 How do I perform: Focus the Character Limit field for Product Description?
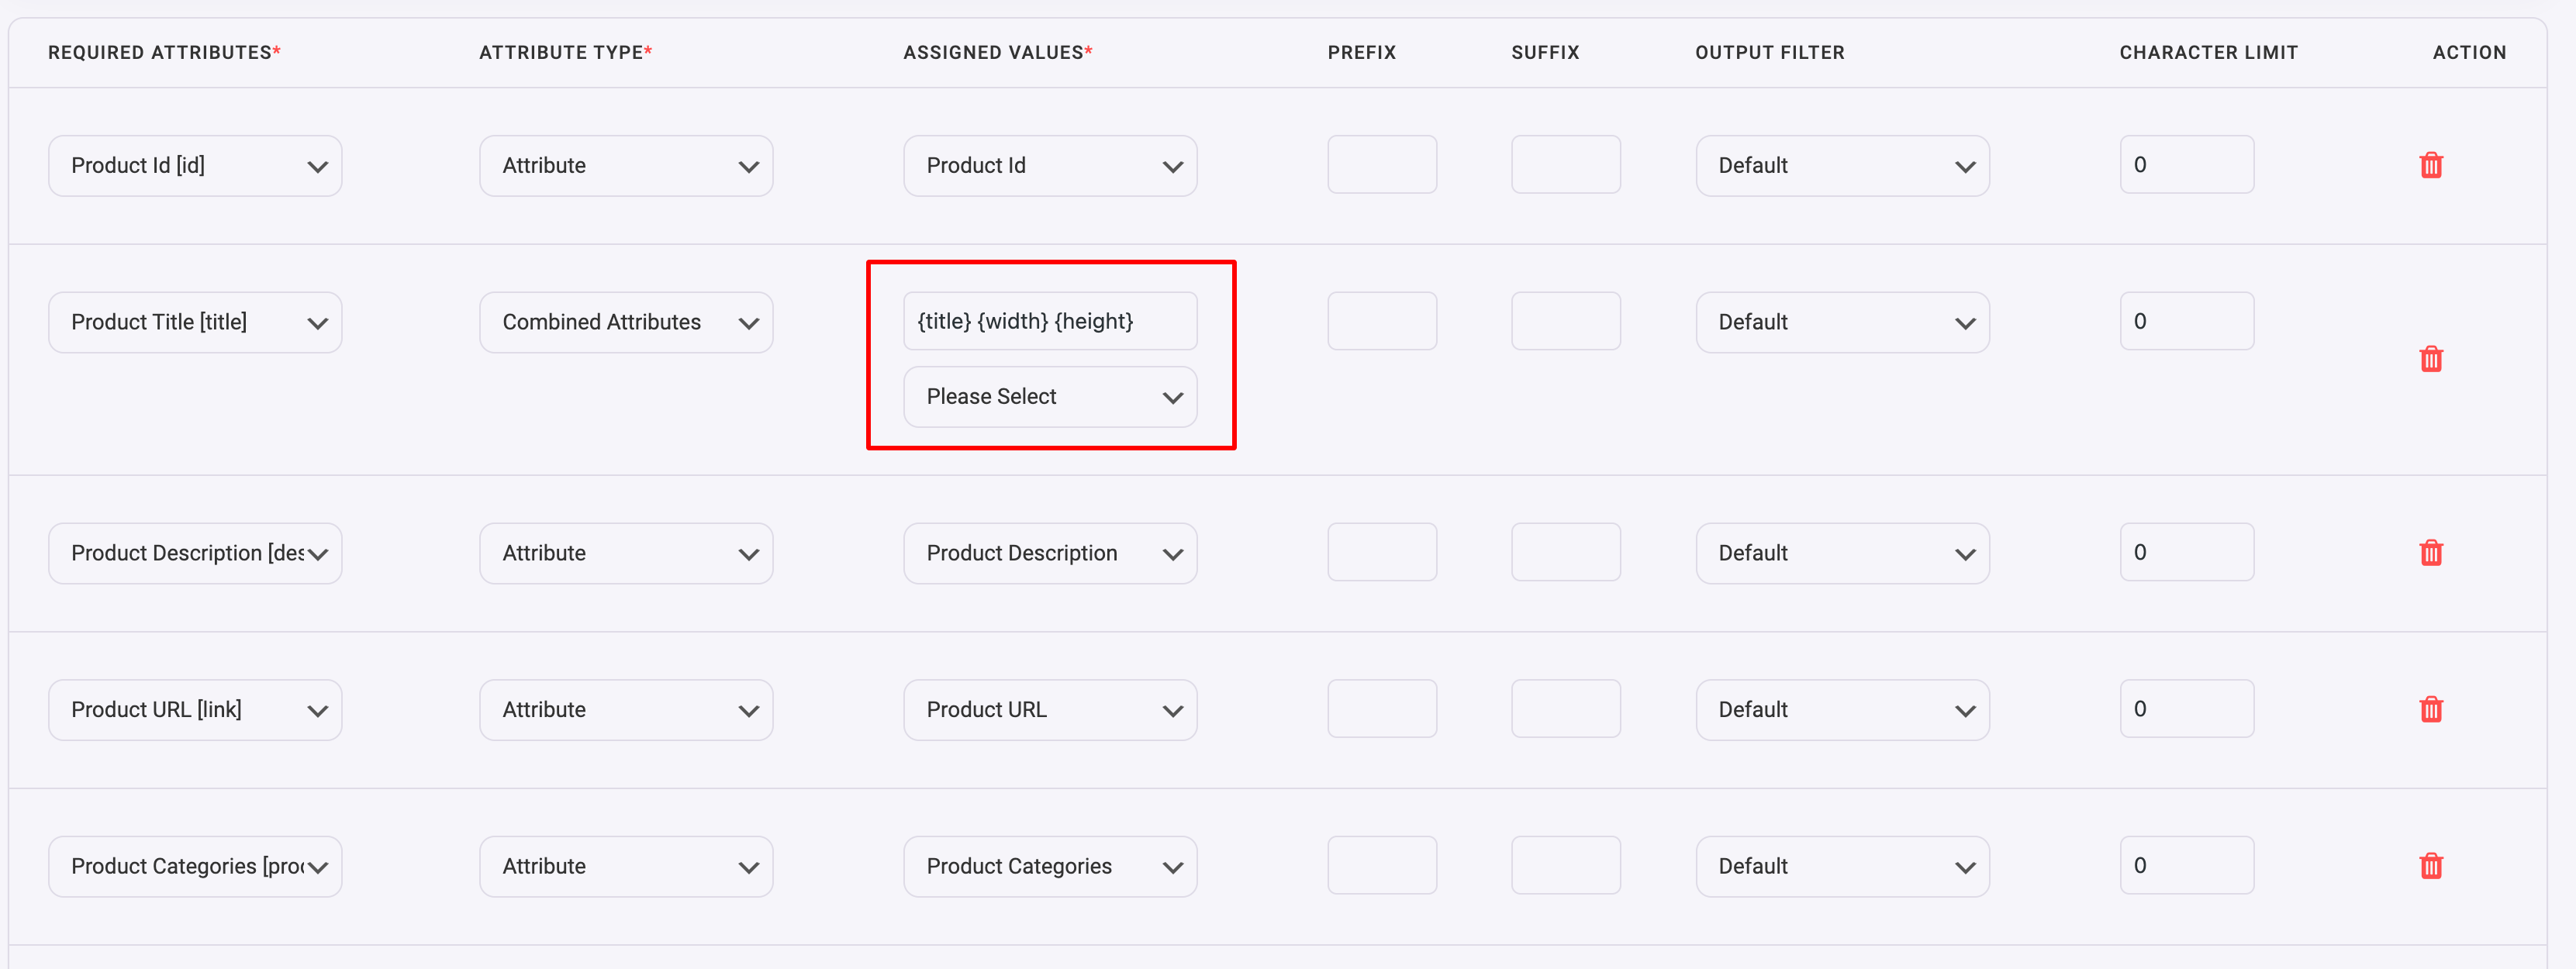(x=2187, y=552)
